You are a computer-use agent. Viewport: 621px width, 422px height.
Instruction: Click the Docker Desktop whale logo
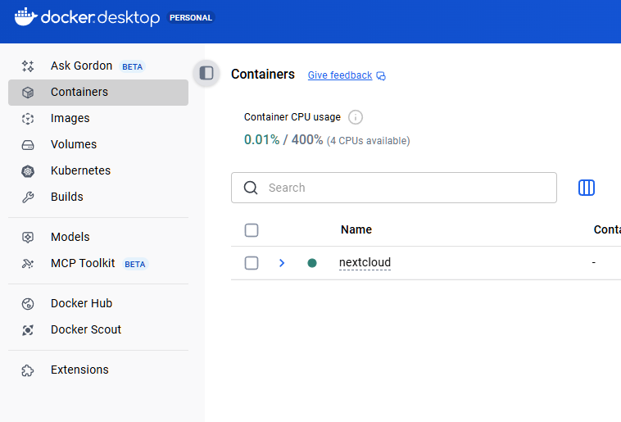pyautogui.click(x=25, y=16)
